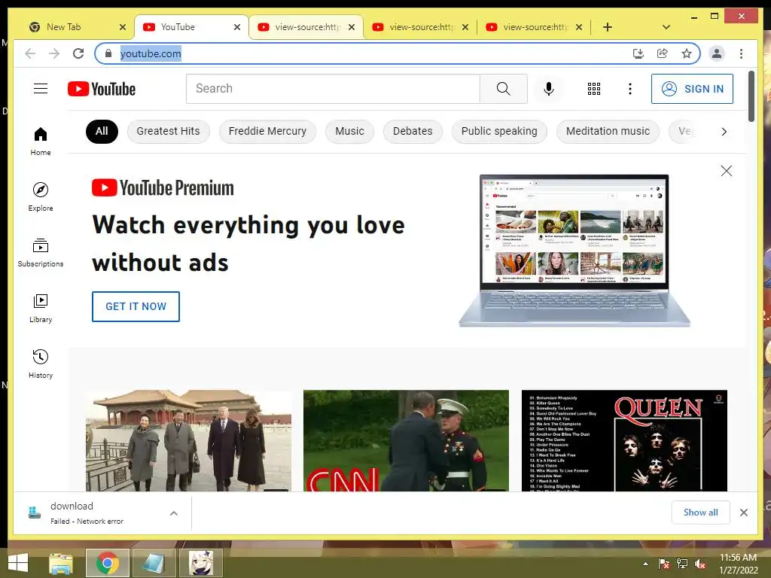Open History in sidebar
This screenshot has height=578, width=771.
41,364
